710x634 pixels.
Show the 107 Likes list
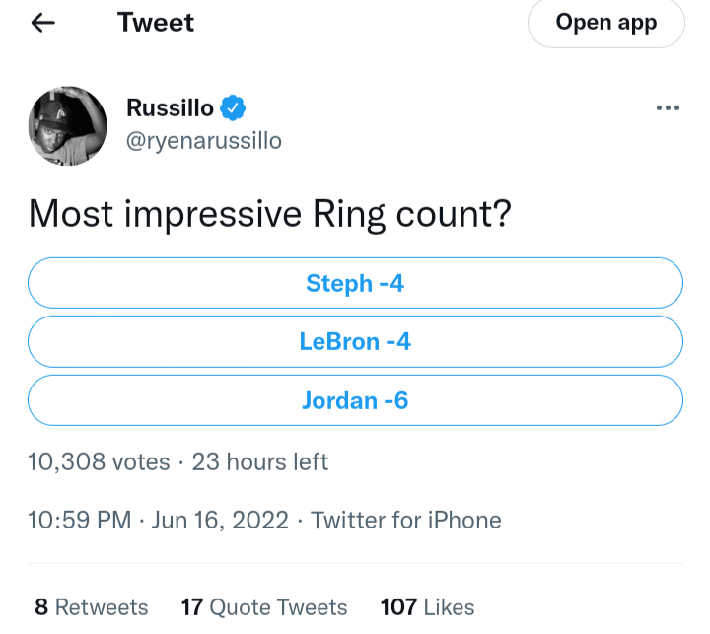[x=427, y=607]
